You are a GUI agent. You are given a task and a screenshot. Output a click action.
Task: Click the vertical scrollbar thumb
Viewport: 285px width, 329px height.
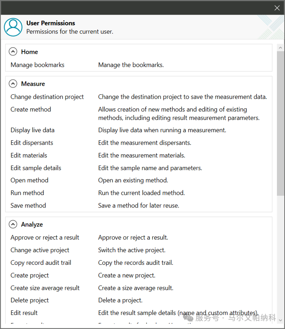coord(280,123)
